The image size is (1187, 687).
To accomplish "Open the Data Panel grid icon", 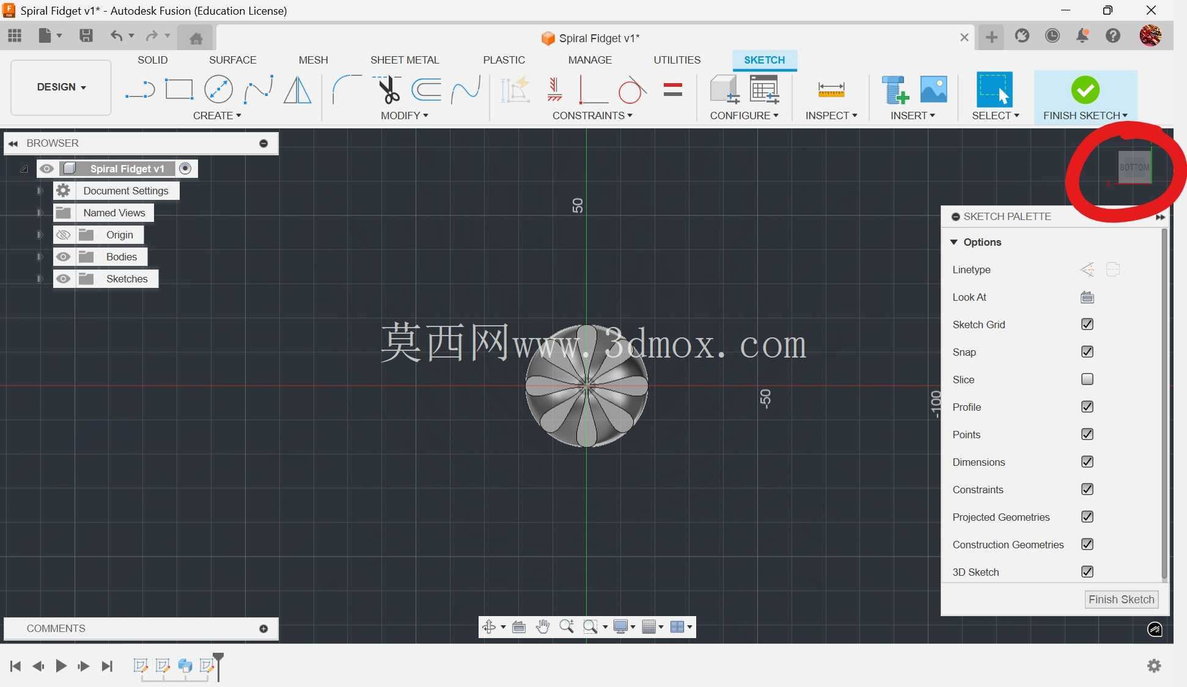I will point(15,35).
